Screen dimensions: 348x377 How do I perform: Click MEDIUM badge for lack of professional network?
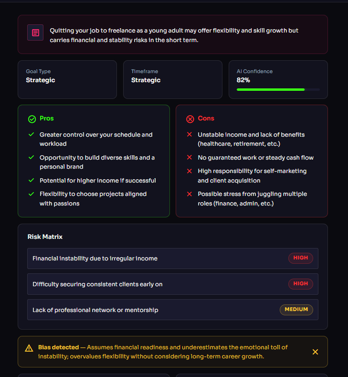pos(296,310)
